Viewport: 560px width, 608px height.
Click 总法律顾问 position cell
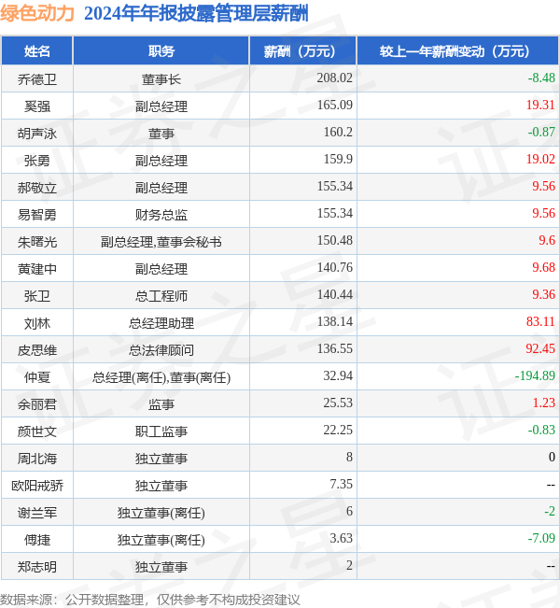click(161, 350)
